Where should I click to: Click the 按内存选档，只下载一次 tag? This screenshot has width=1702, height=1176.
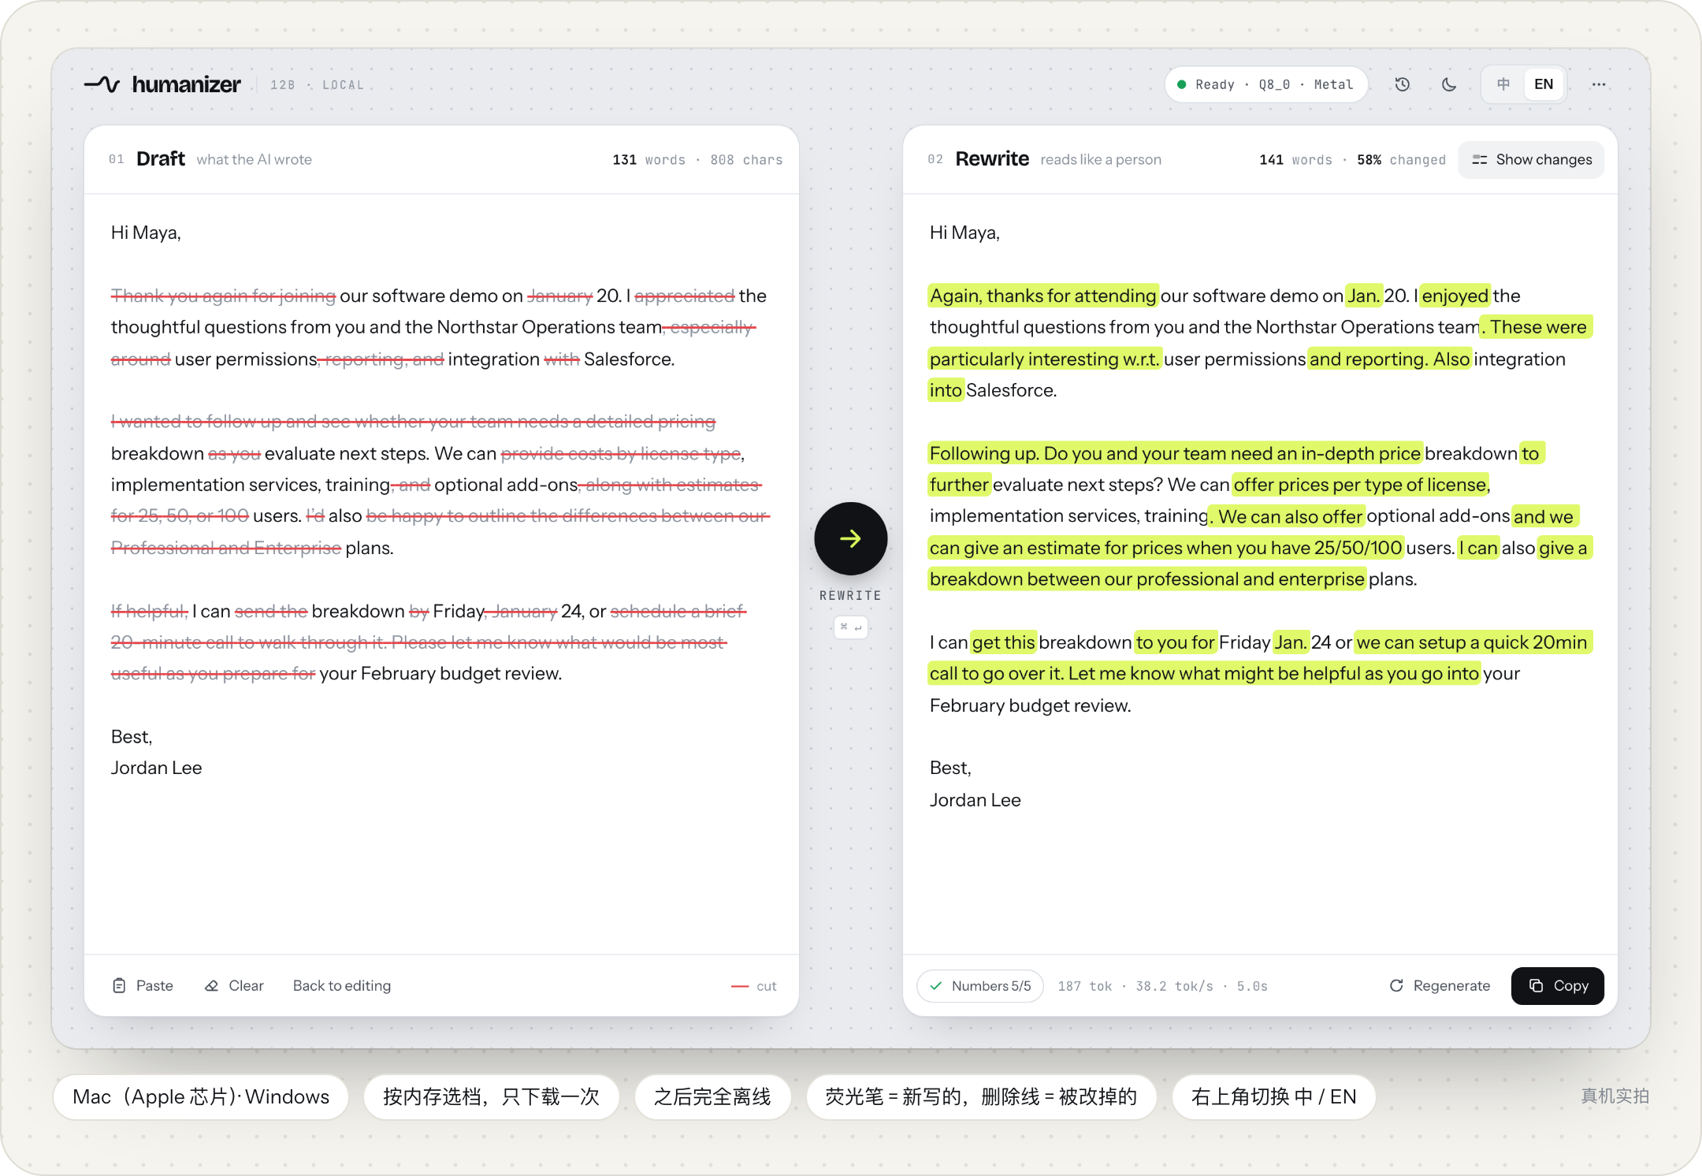(x=491, y=1097)
